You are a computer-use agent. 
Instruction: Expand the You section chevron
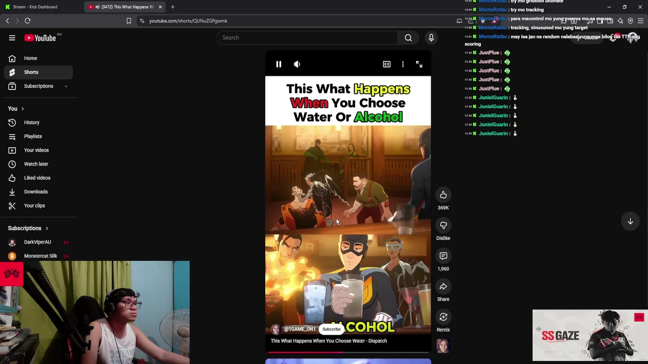click(x=22, y=109)
